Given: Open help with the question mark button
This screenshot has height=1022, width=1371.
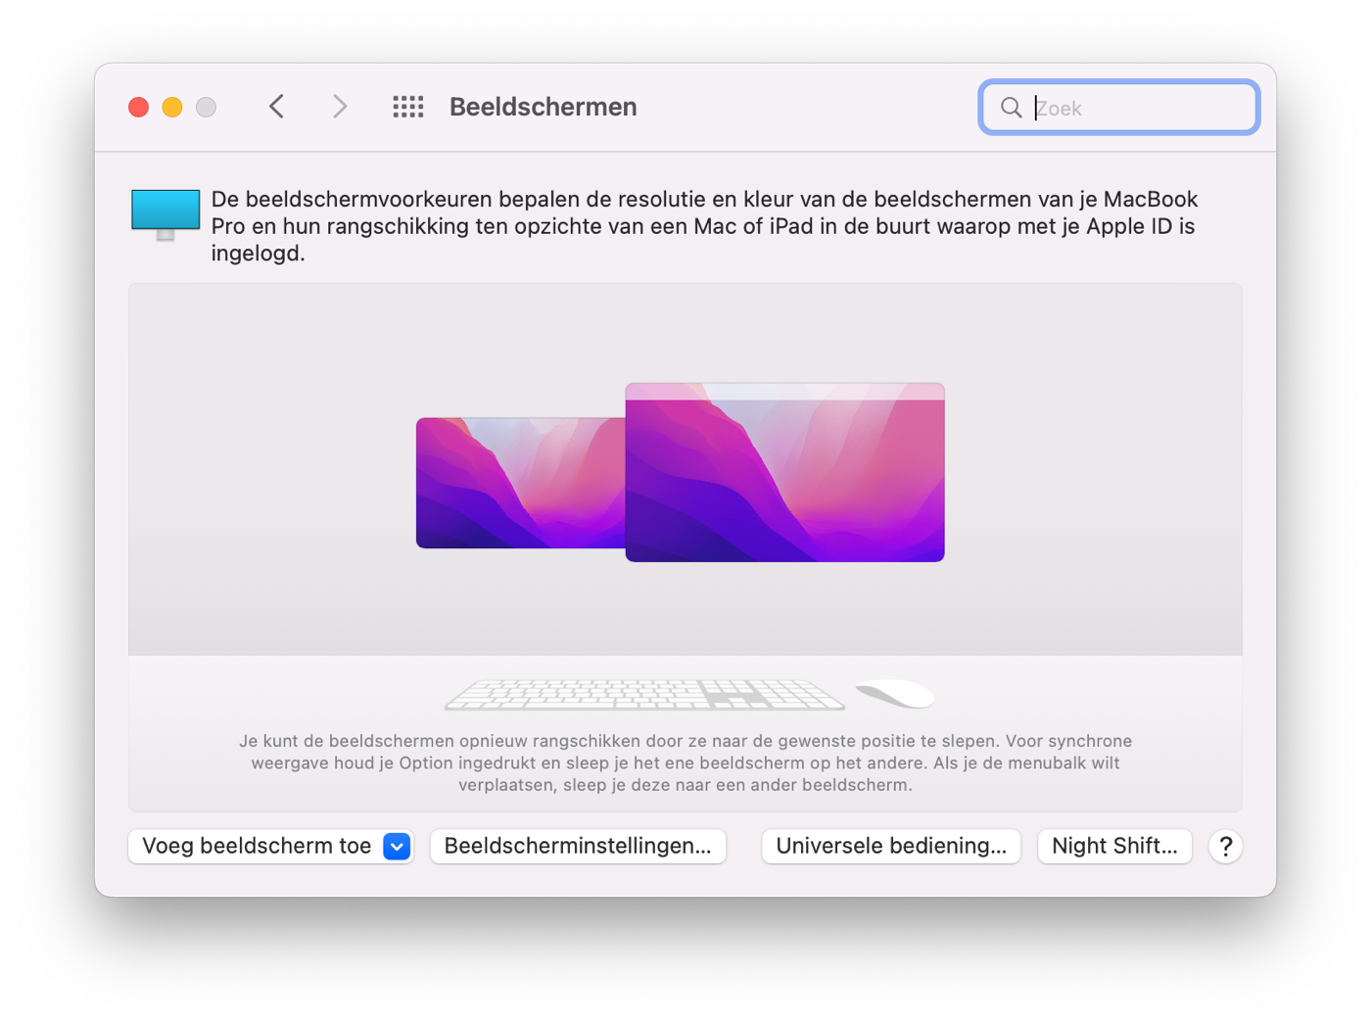Looking at the screenshot, I should pyautogui.click(x=1225, y=847).
